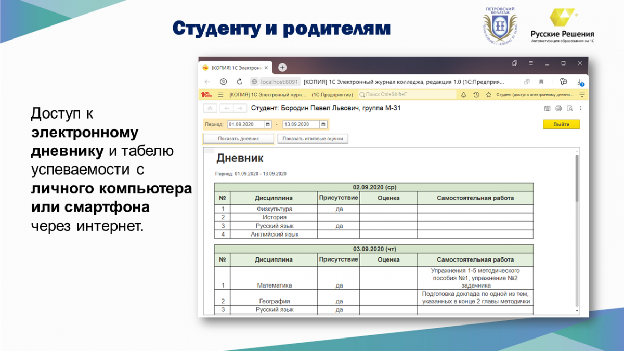Click the Показать итоговые оценки button
The height and width of the screenshot is (351, 624).
[313, 139]
